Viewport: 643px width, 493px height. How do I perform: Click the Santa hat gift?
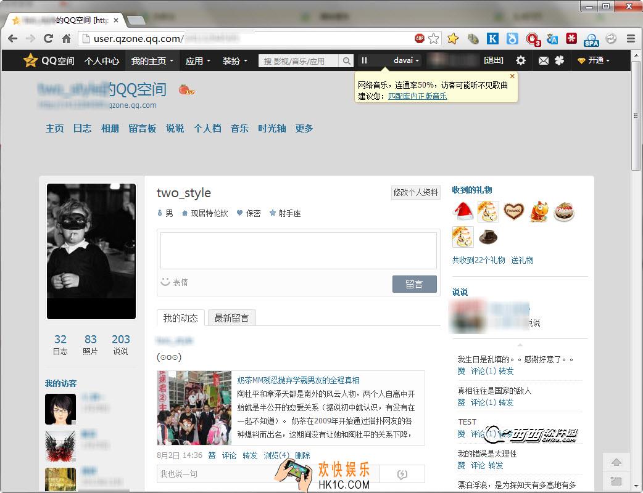pyautogui.click(x=463, y=211)
